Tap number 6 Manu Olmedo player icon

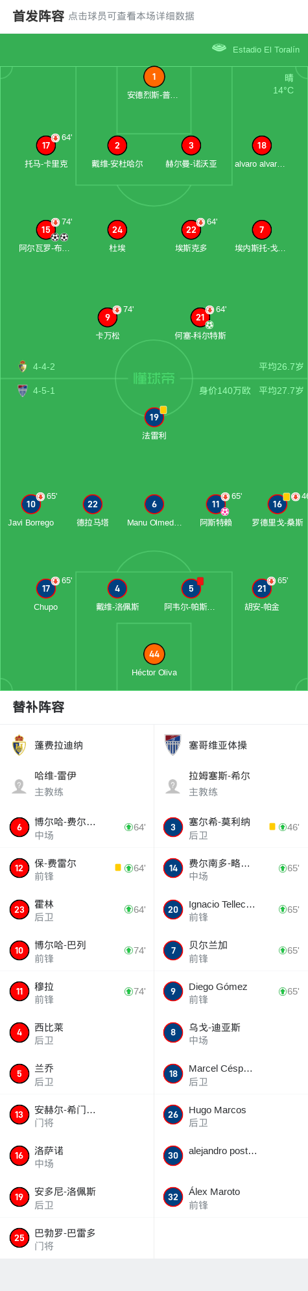click(154, 504)
